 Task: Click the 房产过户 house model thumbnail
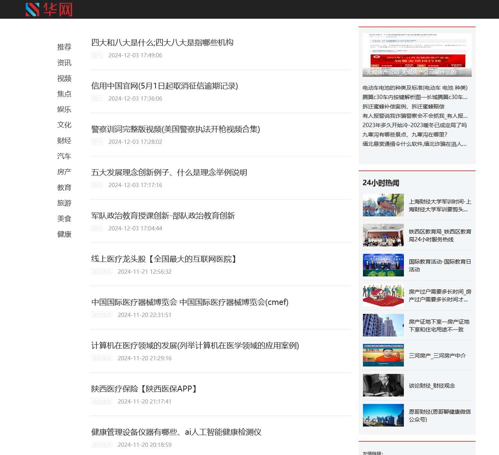coord(383,295)
